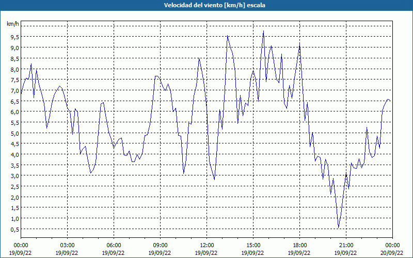The height and width of the screenshot is (258, 413).
Task: Click the '20/09/22' date label
Action: (392, 253)
